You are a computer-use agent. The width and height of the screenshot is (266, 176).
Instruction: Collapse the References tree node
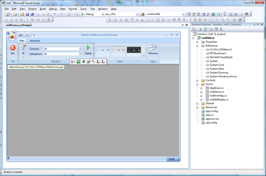click(x=197, y=46)
